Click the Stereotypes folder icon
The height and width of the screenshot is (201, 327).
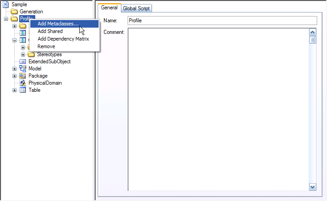pyautogui.click(x=31, y=54)
